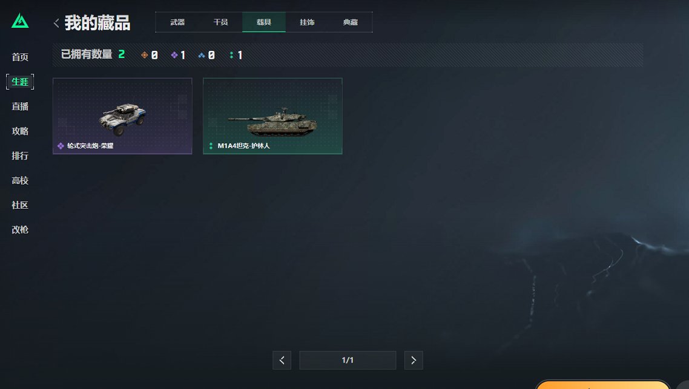Switch to the 干员 tab

coord(220,22)
